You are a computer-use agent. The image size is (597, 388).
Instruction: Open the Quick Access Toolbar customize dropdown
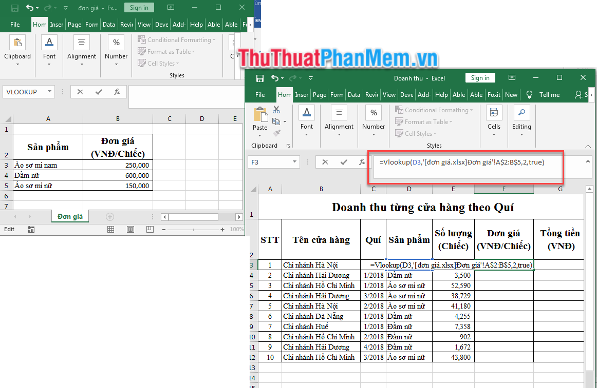(x=310, y=77)
